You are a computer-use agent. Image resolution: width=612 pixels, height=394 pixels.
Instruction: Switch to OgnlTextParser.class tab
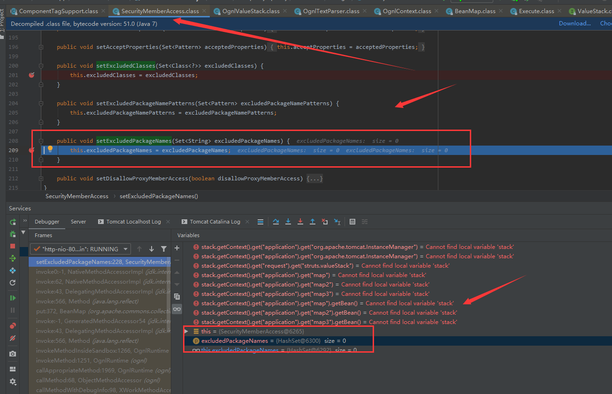point(329,11)
